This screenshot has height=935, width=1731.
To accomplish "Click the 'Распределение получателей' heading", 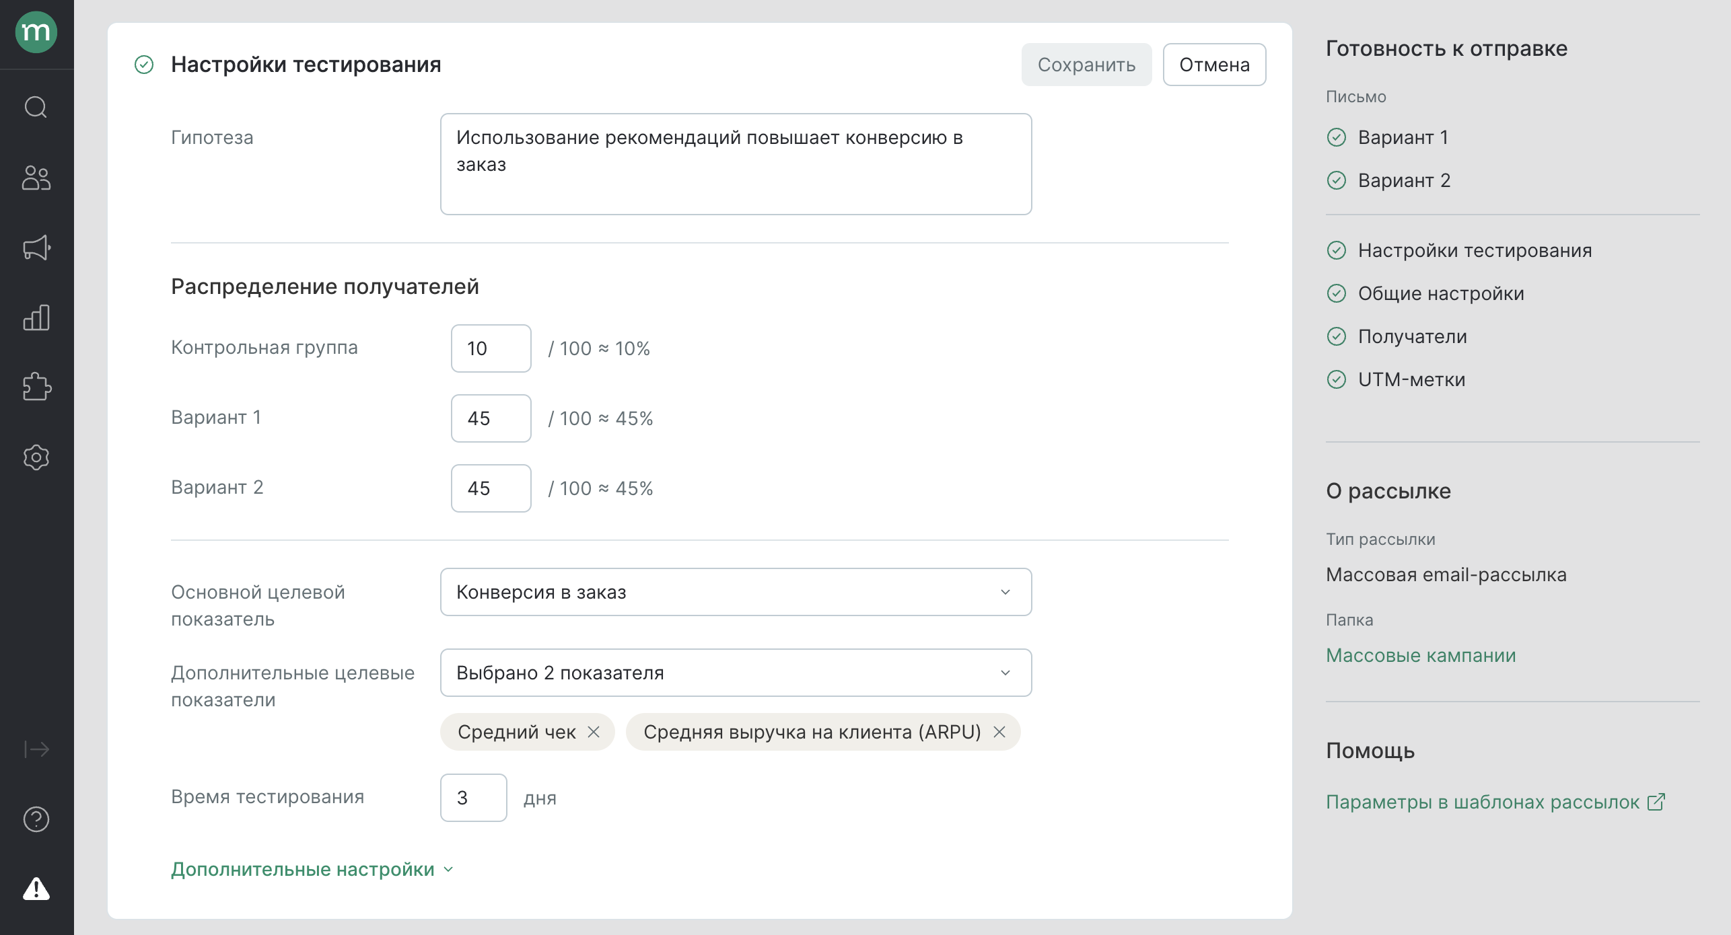I will [x=325, y=287].
